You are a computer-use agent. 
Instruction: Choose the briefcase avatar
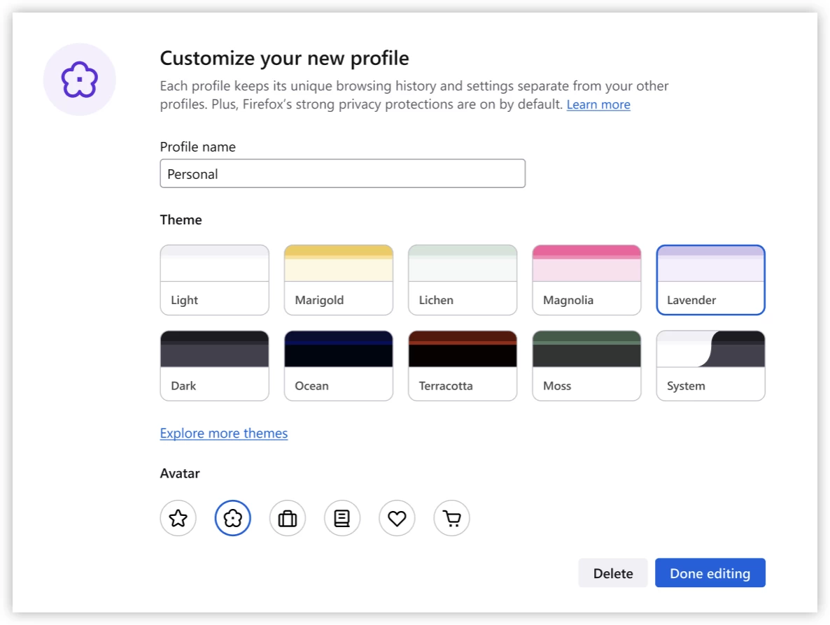point(287,518)
